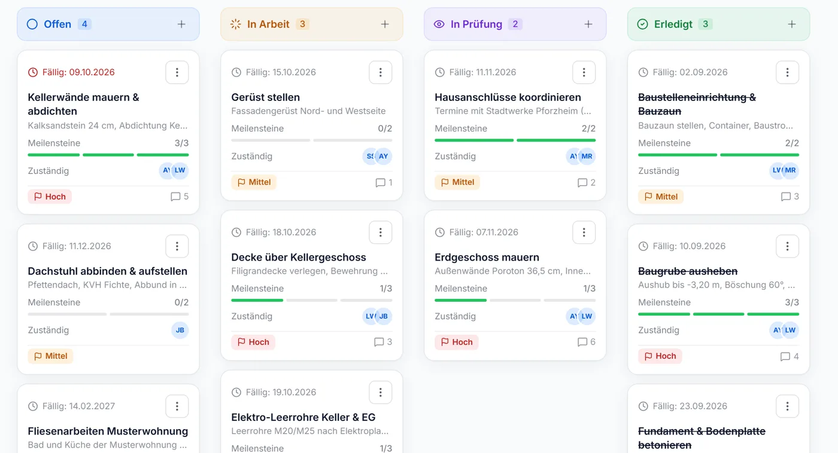Screen dimensions: 838x453
Task: Open the Fundament & Bodenplatte betonieren card title
Action: point(702,438)
